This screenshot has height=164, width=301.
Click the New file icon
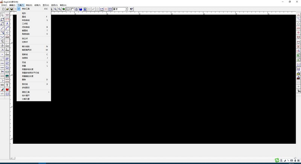tap(3, 9)
